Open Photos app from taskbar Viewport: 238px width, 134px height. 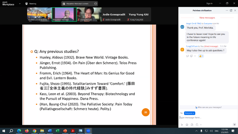(x=80, y=131)
